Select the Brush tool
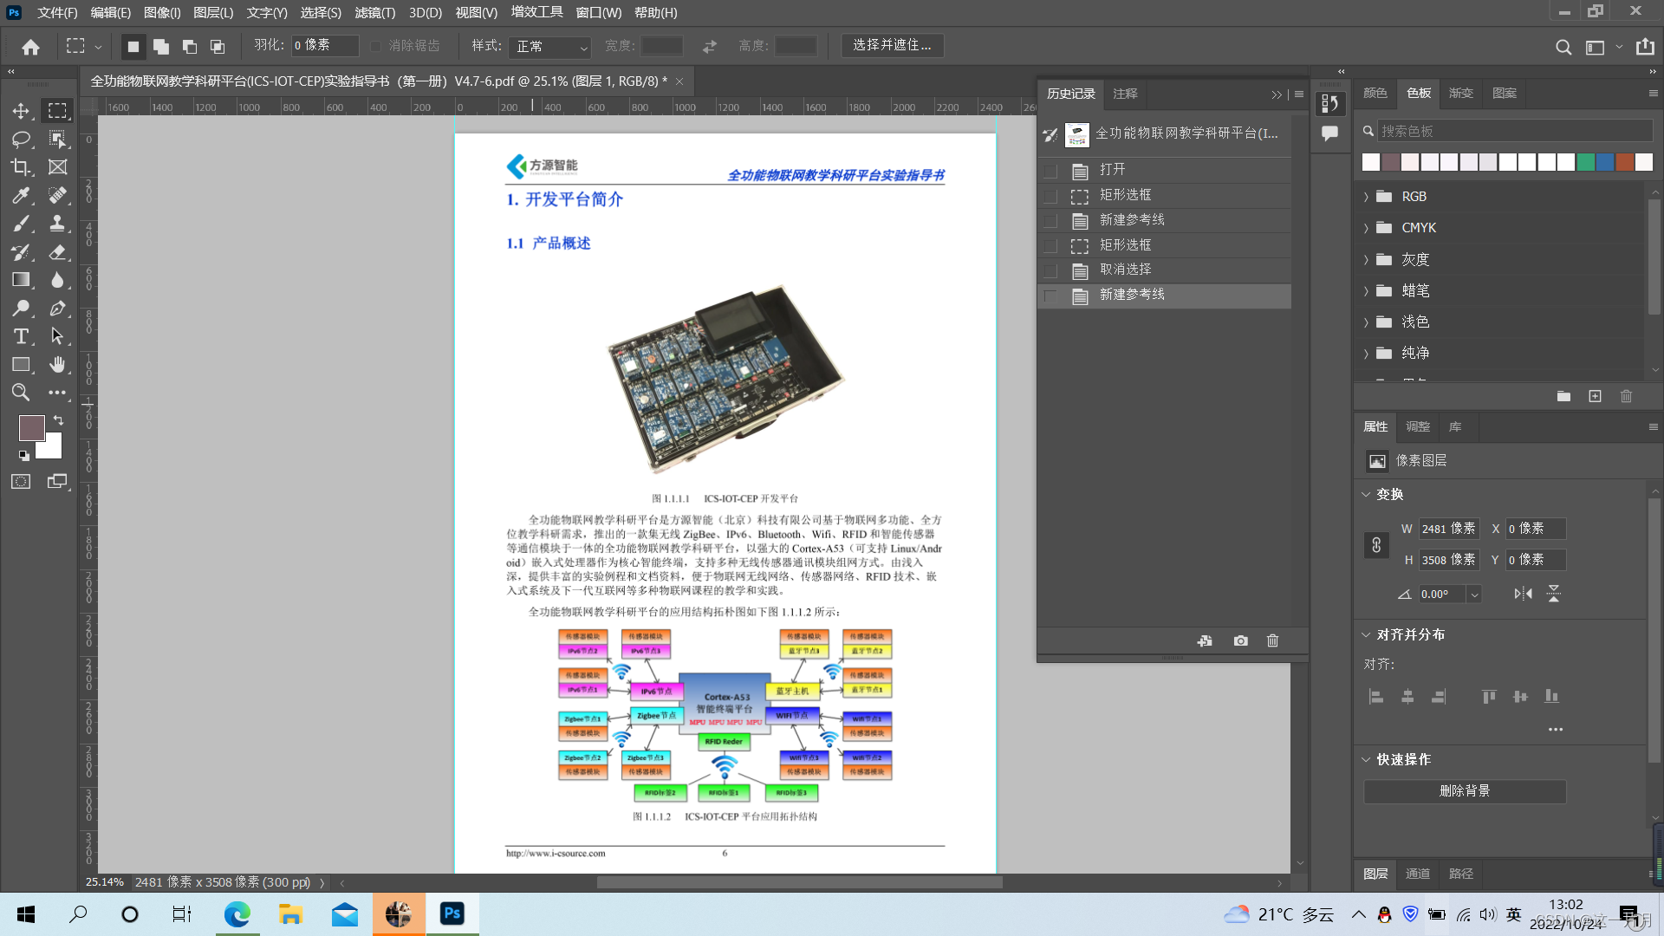 tap(21, 224)
